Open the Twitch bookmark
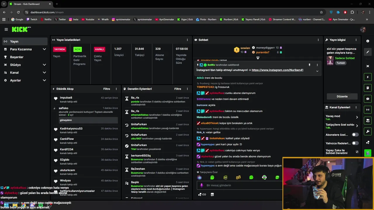Viewport: 374px width, 210px height. [x=32, y=20]
